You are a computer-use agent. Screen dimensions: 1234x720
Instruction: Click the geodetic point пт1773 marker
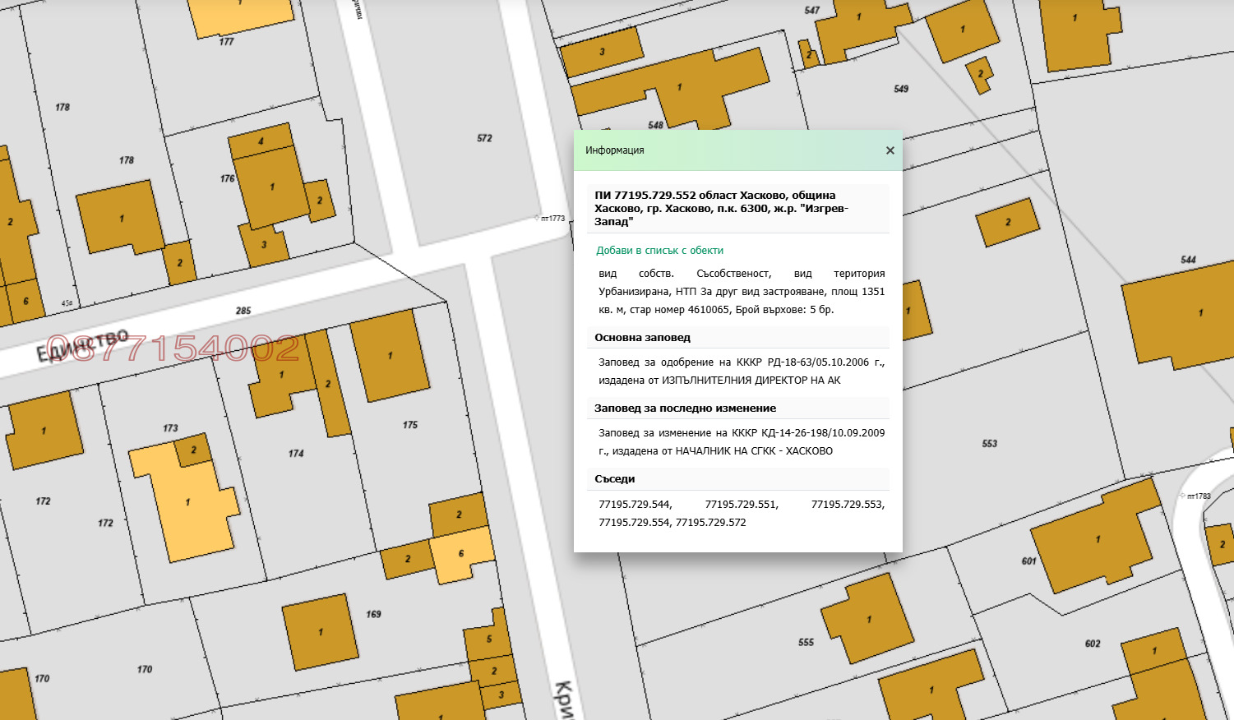[538, 219]
